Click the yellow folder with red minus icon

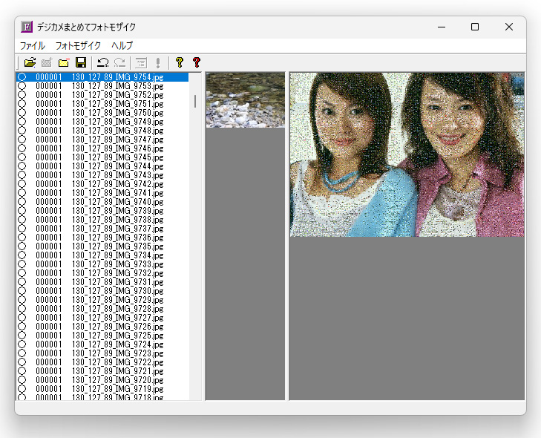click(64, 62)
